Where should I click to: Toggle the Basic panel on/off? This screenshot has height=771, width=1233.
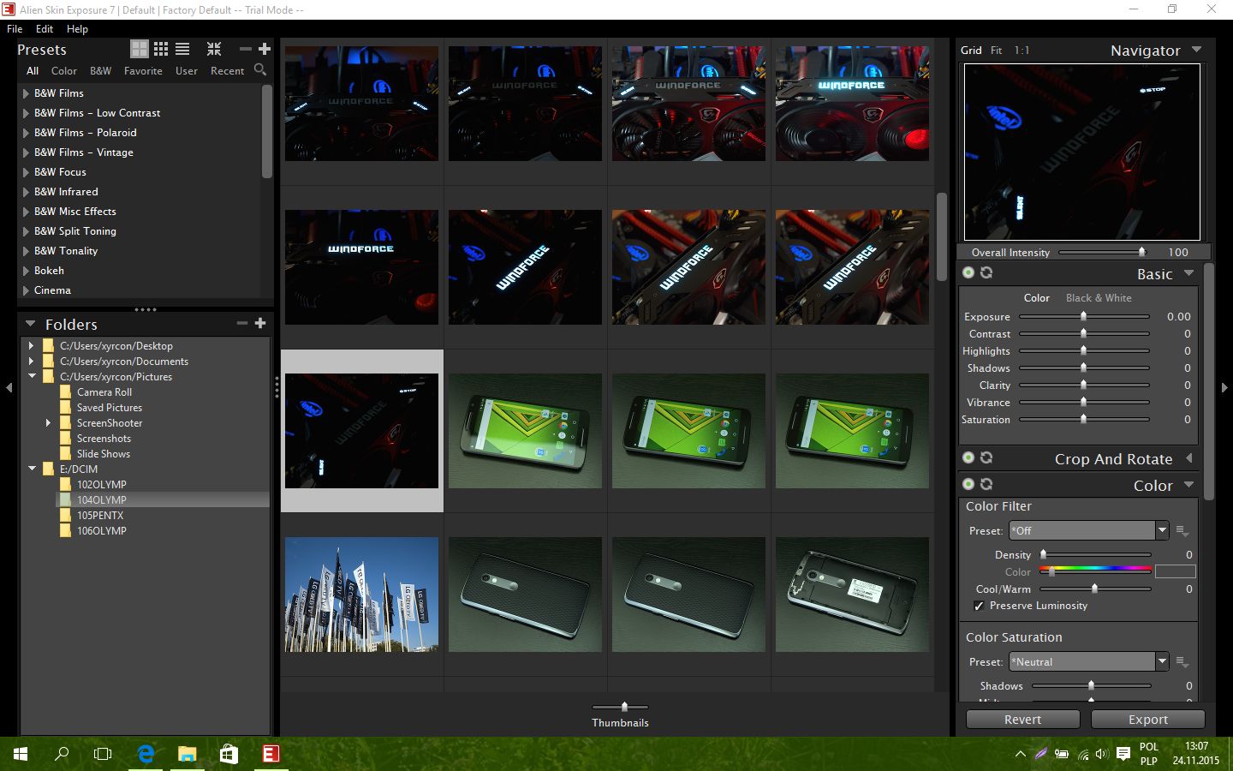tap(968, 272)
